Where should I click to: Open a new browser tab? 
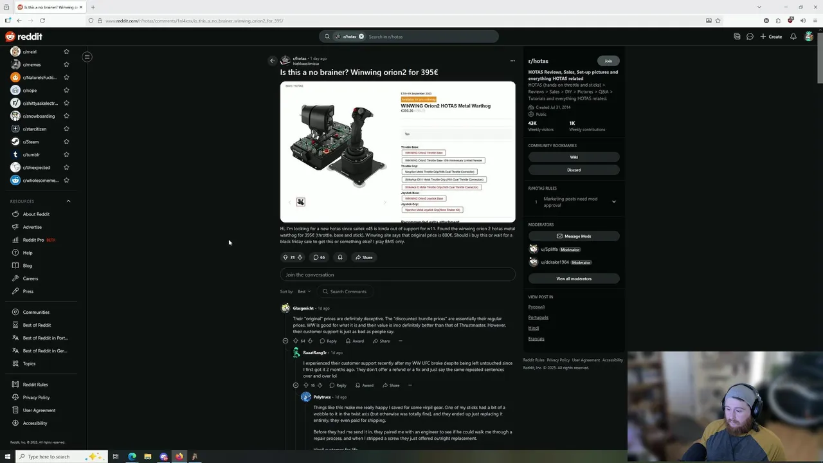point(93,7)
